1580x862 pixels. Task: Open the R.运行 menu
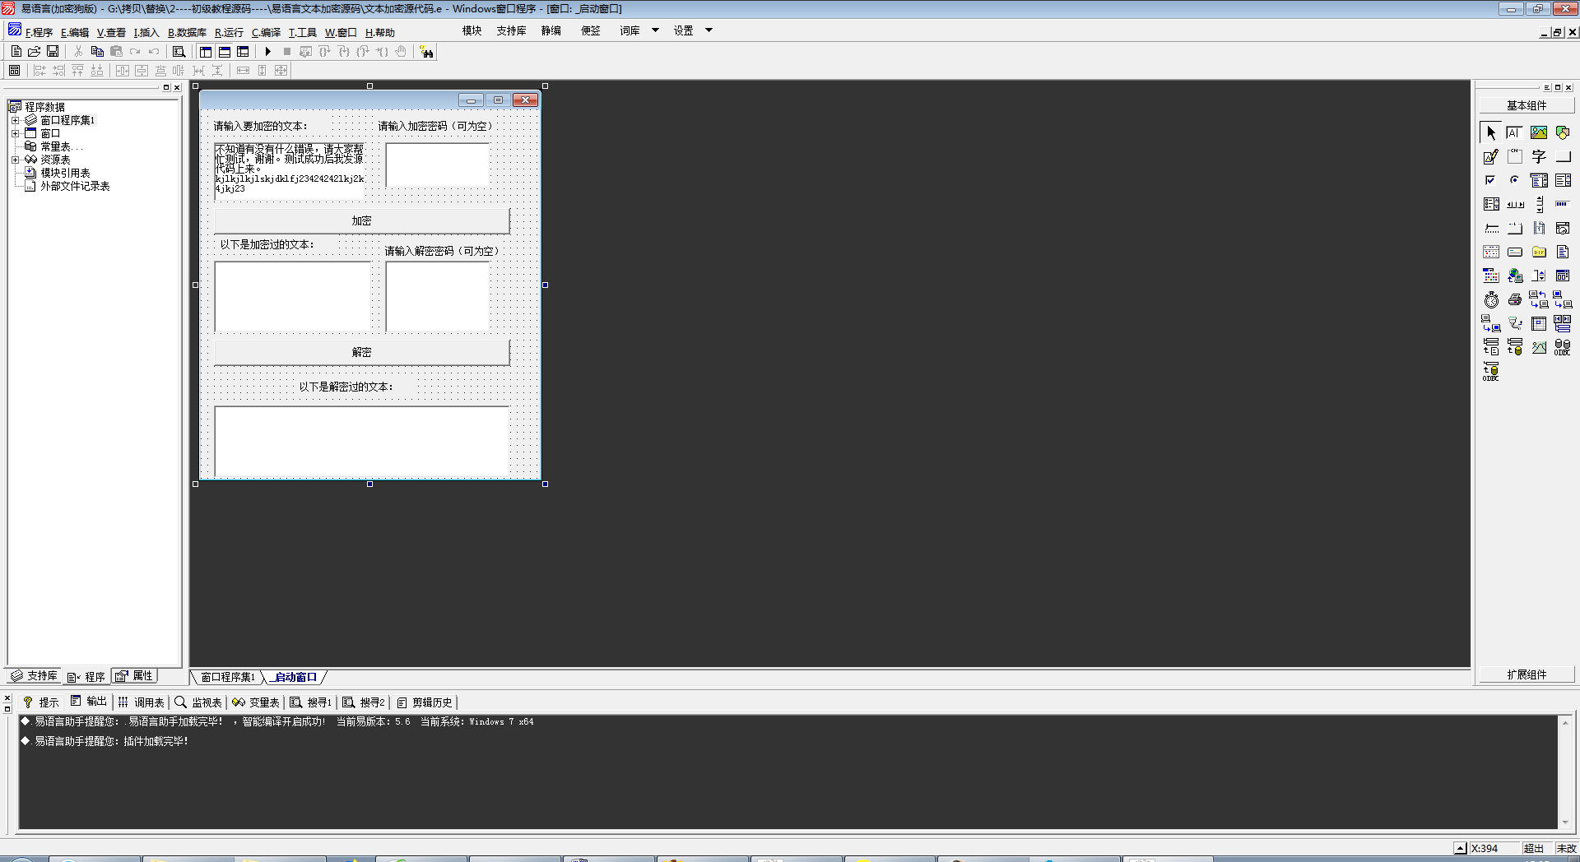pos(229,33)
